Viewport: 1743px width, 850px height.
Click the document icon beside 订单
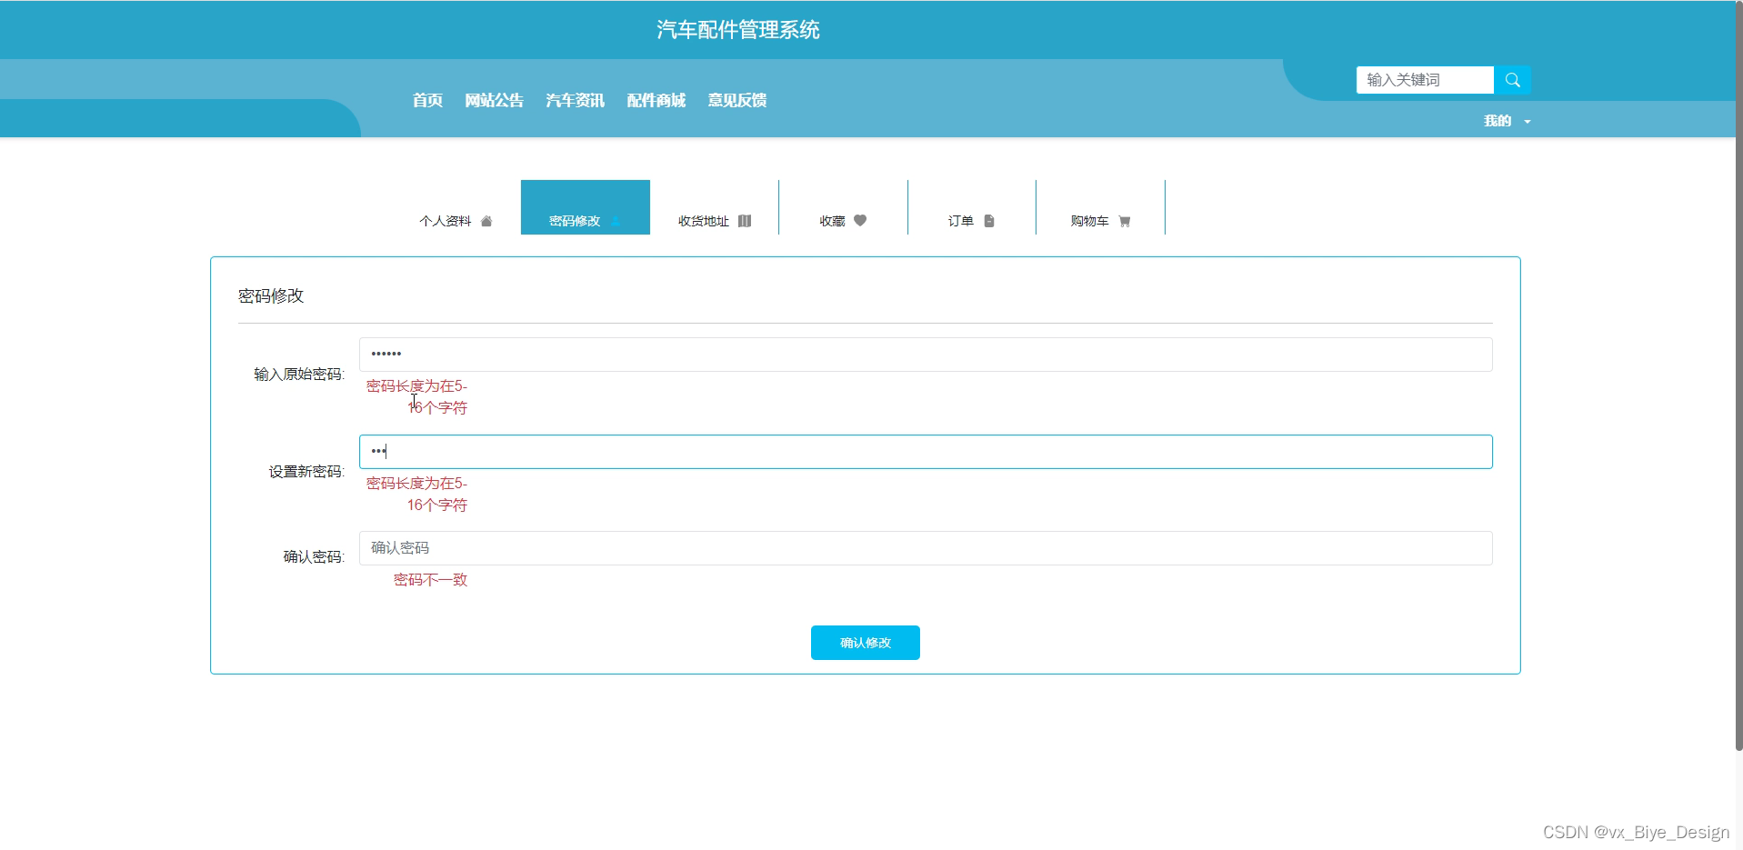989,221
